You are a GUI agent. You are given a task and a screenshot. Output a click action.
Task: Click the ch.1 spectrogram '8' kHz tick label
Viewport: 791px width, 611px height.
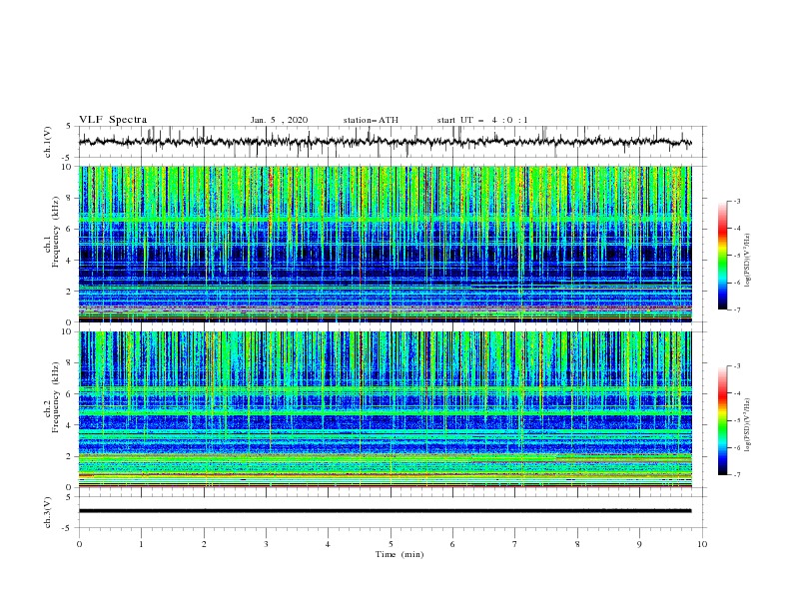pyautogui.click(x=70, y=198)
